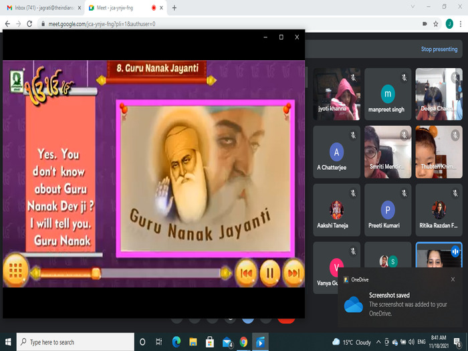Open the weather widget 15°C Cloudy

(352, 342)
